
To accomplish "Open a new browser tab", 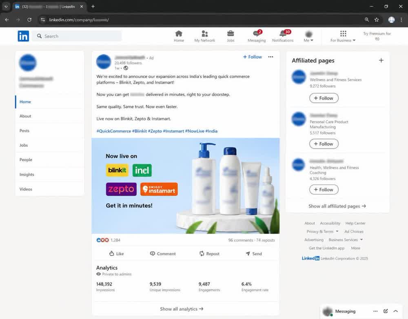I will [93, 7].
